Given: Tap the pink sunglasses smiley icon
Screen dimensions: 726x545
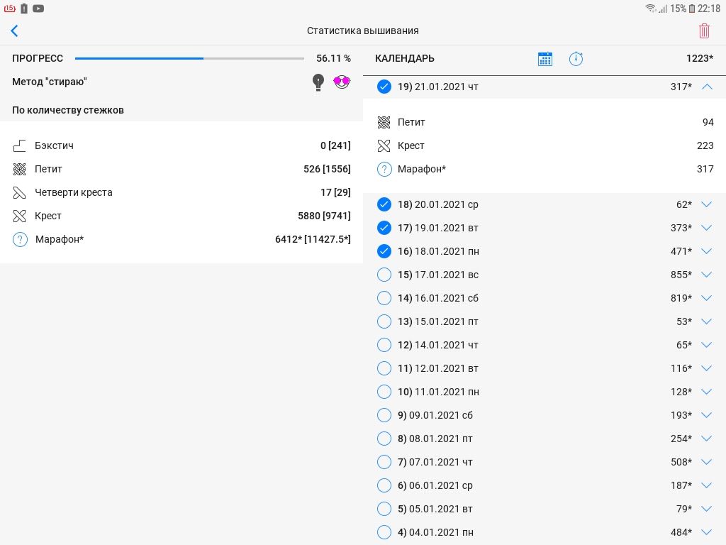Looking at the screenshot, I should tap(342, 82).
